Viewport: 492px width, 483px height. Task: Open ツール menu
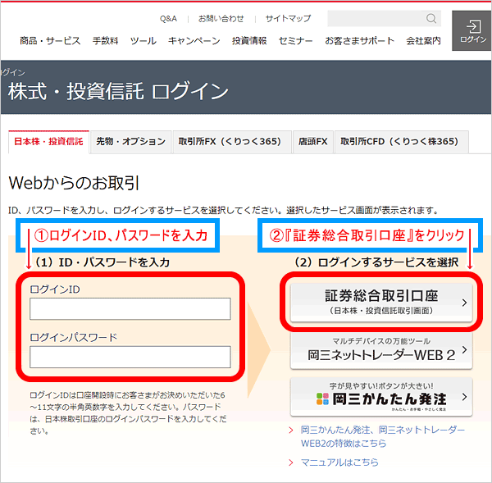pyautogui.click(x=143, y=41)
